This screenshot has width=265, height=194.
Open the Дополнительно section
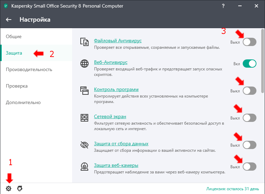(x=36, y=102)
